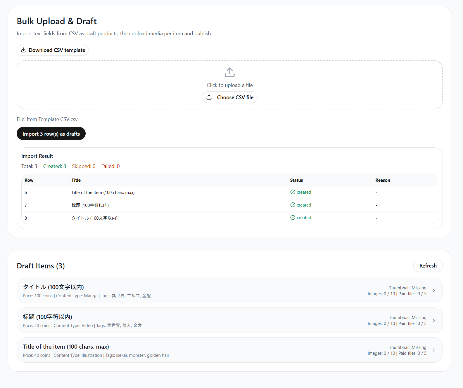Click 'Images: 0 / 10' on the タイトル draft
Image resolution: width=463 pixels, height=388 pixels.
[381, 294]
